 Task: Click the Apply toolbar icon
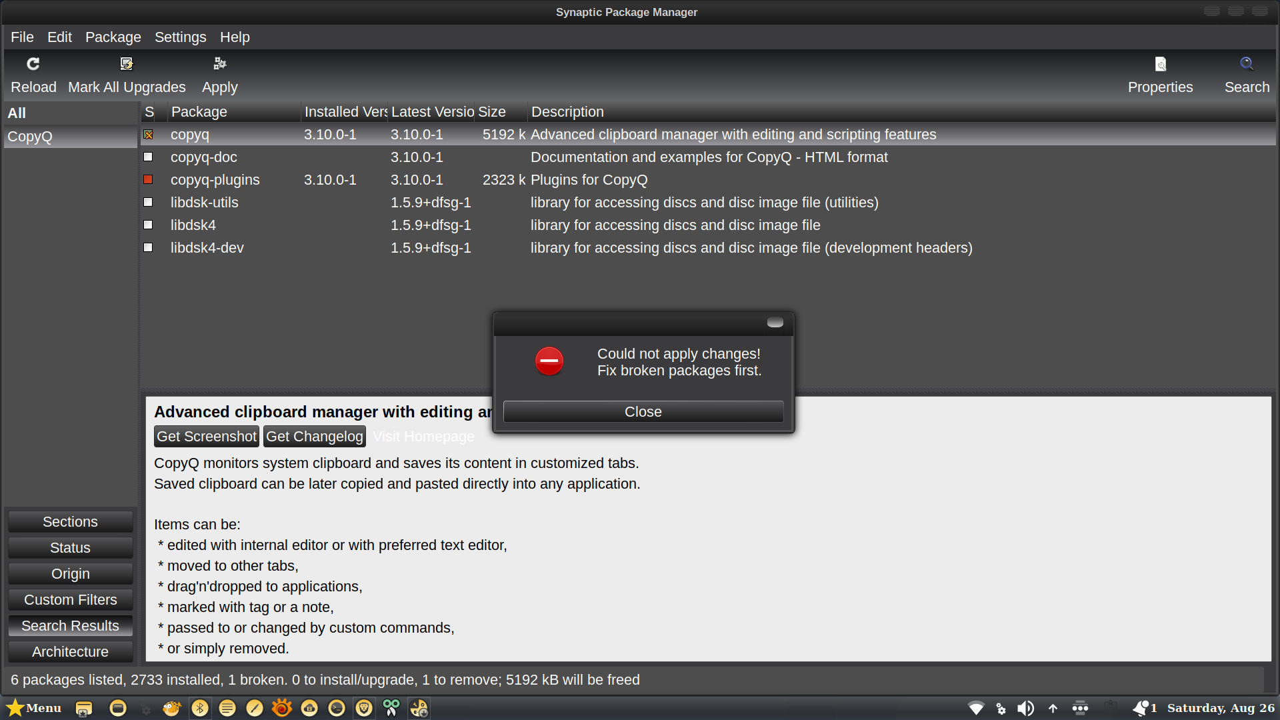coord(220,64)
